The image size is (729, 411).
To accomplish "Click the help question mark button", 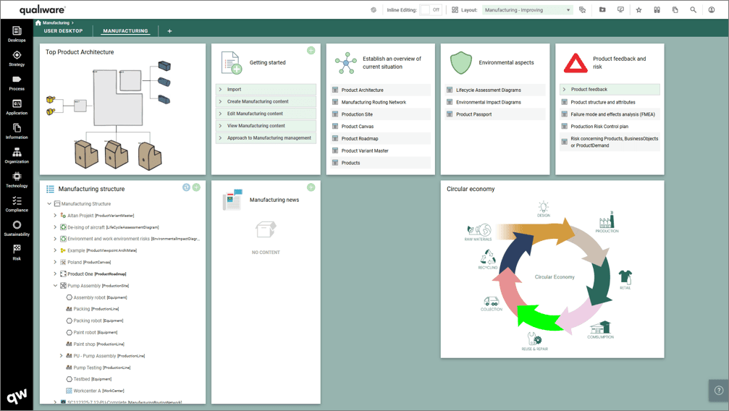I will pos(718,391).
